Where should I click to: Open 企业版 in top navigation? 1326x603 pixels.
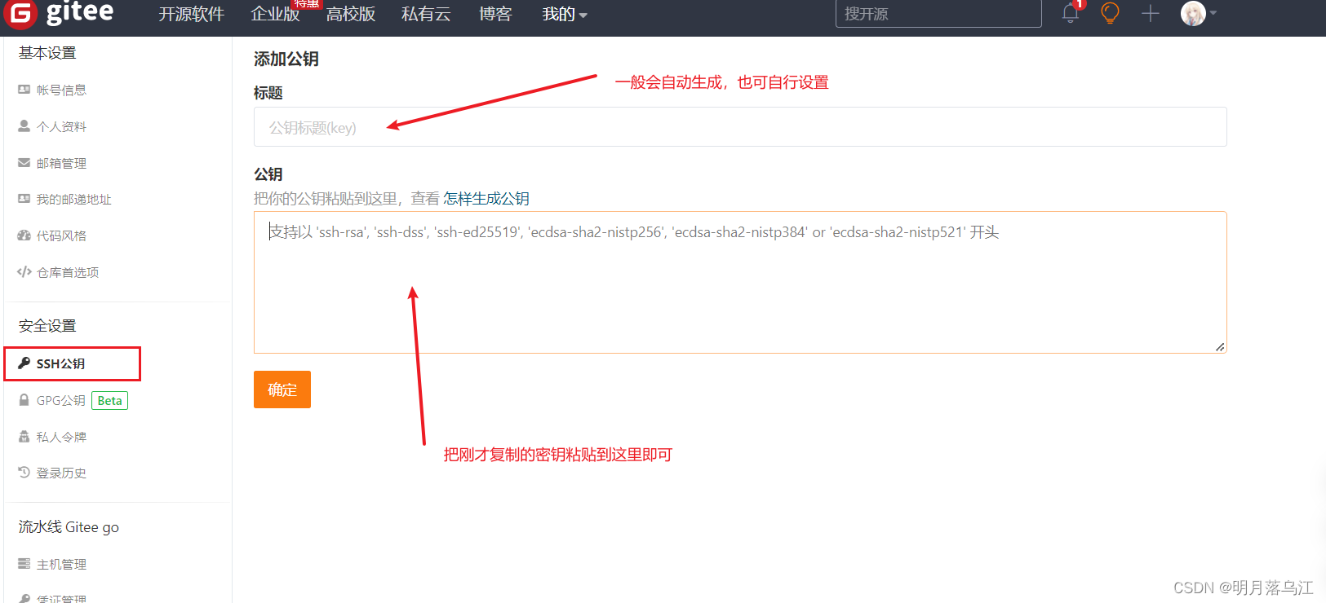(x=275, y=15)
